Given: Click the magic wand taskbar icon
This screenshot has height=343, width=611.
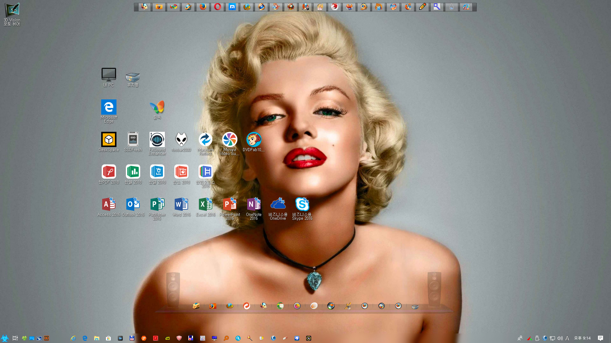Looking at the screenshot, I should (250, 338).
